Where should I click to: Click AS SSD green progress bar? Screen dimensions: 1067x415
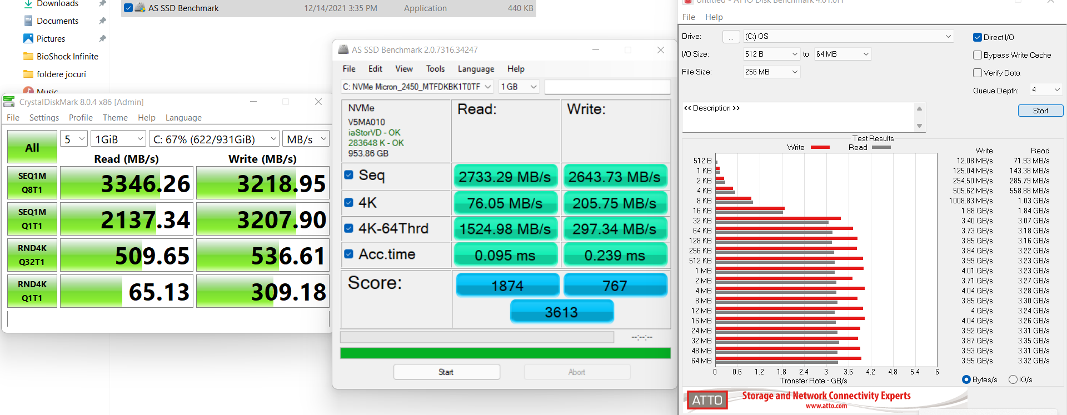point(505,353)
